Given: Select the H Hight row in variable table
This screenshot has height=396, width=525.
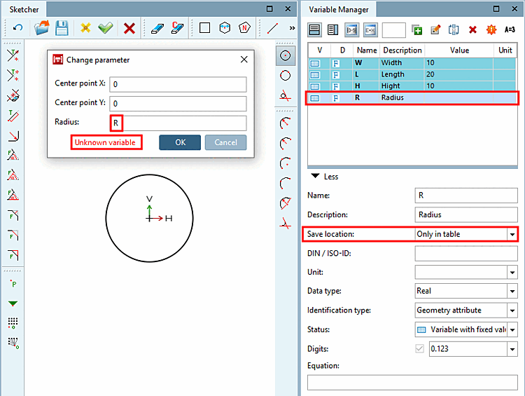Looking at the screenshot, I should [412, 86].
